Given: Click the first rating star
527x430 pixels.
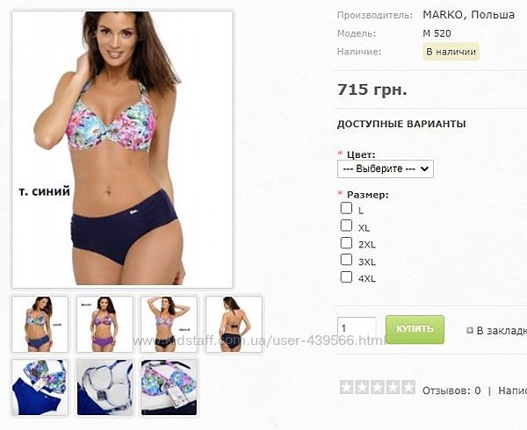Looking at the screenshot, I should [347, 387].
